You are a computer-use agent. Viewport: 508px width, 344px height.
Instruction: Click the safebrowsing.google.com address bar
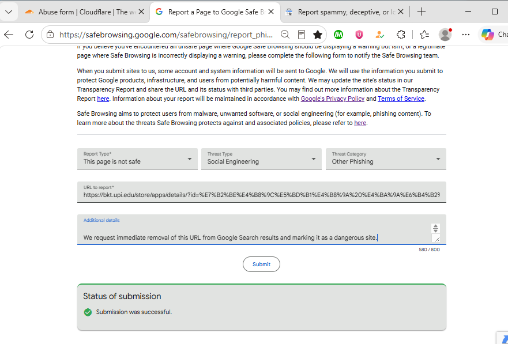[166, 35]
